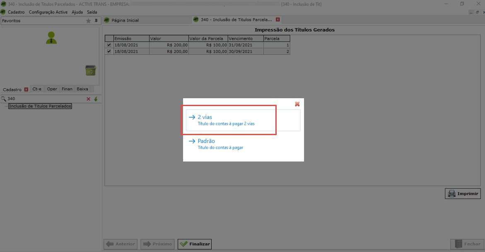Uncheck the 31/08/2021 installment row checkbox
The width and height of the screenshot is (485, 252).
coord(109,45)
